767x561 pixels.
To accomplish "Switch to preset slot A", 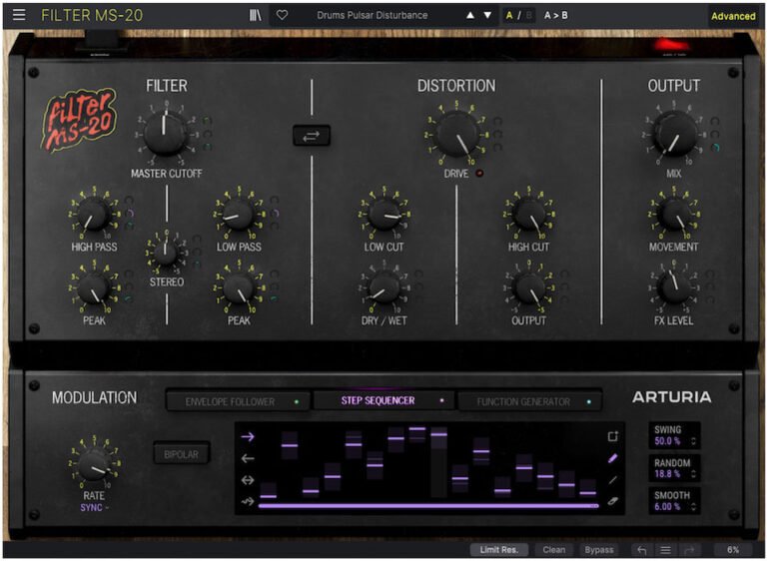I will point(509,16).
